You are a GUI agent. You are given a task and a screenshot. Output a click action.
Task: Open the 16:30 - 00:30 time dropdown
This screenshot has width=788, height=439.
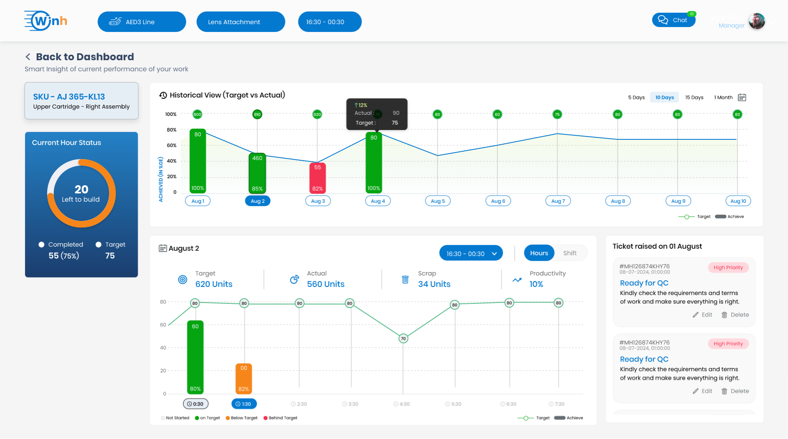click(471, 253)
